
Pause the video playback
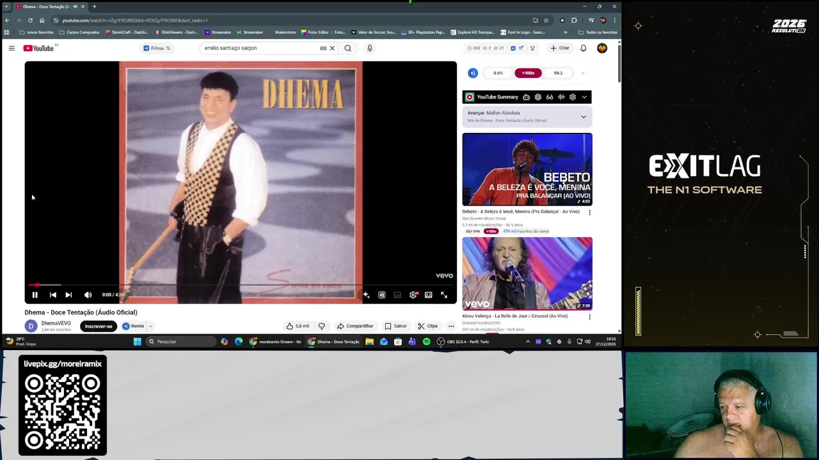coord(35,295)
